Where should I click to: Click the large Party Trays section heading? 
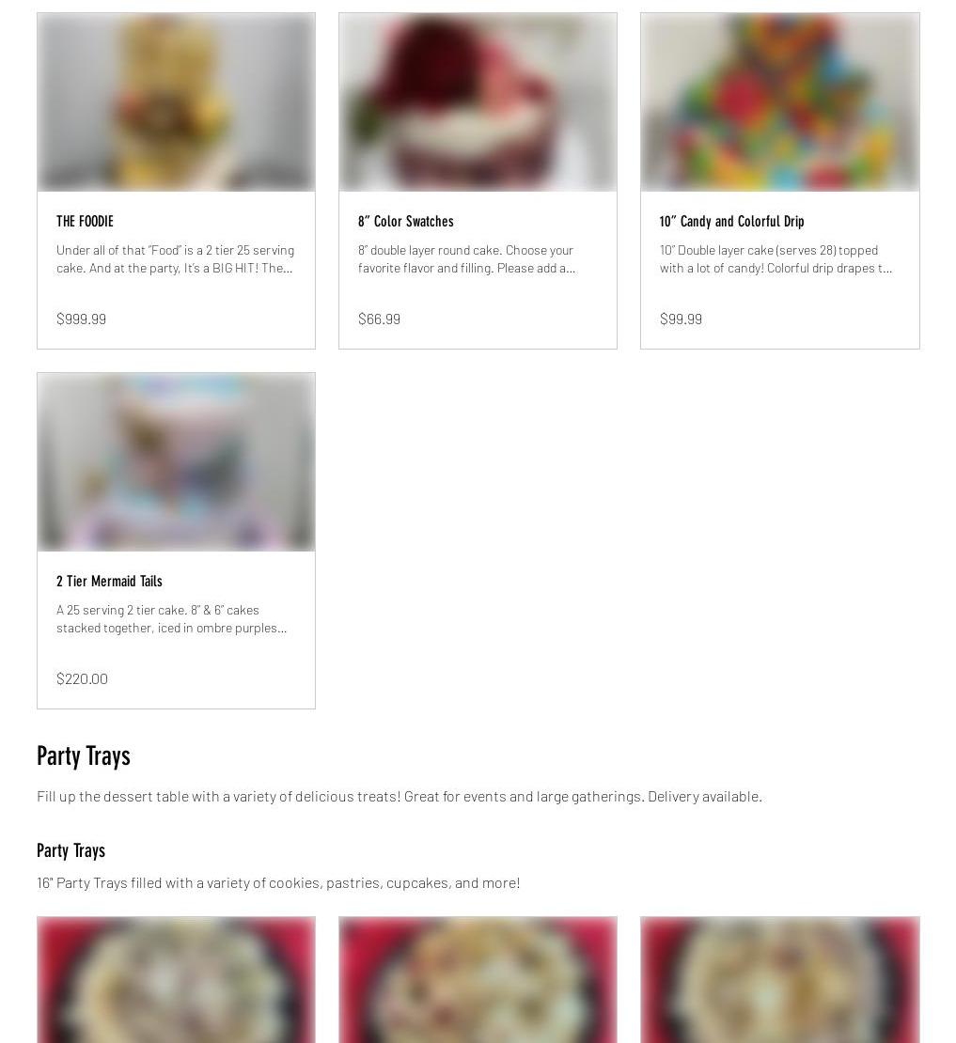(84, 756)
